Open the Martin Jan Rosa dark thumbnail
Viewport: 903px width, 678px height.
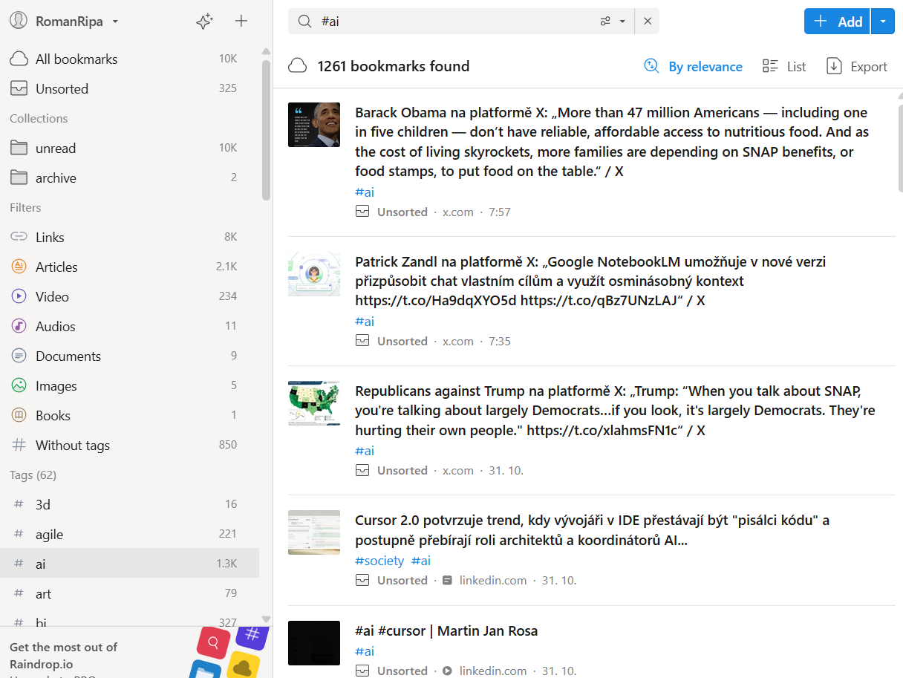pyautogui.click(x=314, y=643)
